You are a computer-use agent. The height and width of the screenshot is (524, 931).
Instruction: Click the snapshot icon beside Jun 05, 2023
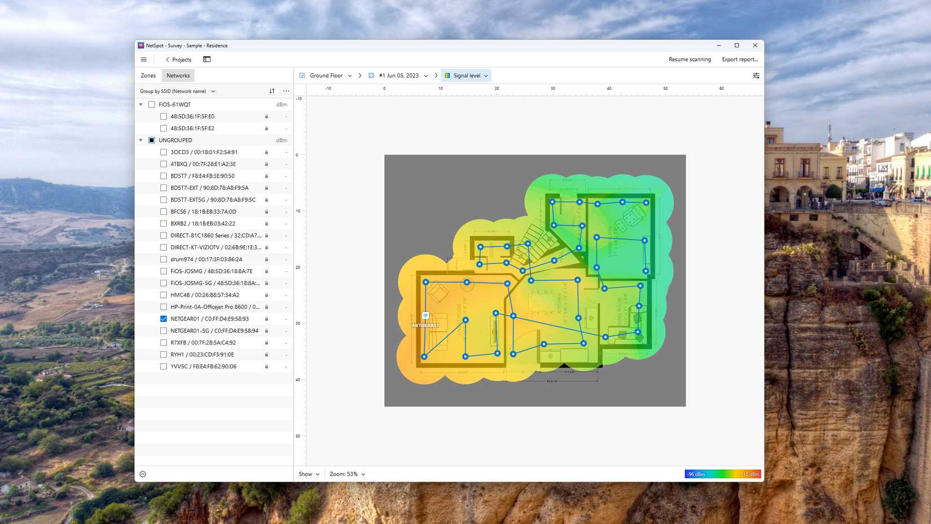coord(371,76)
